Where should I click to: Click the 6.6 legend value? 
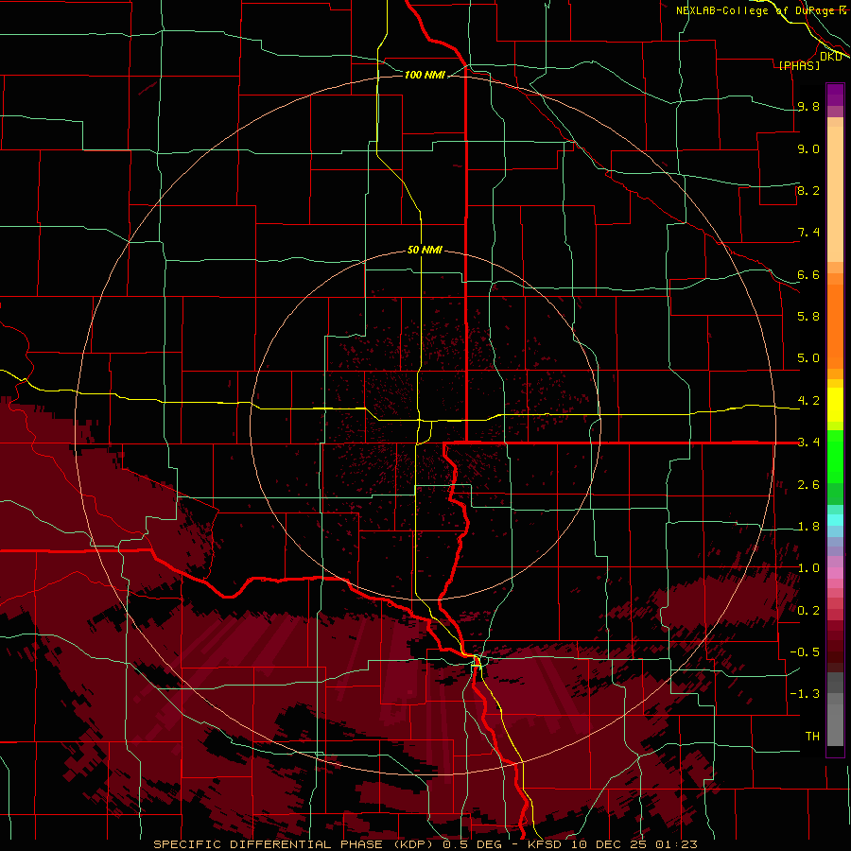[808, 274]
